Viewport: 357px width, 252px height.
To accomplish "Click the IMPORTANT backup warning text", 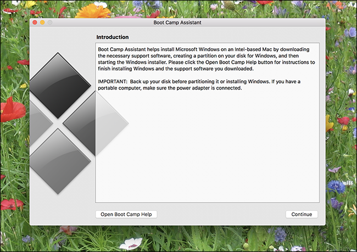I will pyautogui.click(x=199, y=85).
